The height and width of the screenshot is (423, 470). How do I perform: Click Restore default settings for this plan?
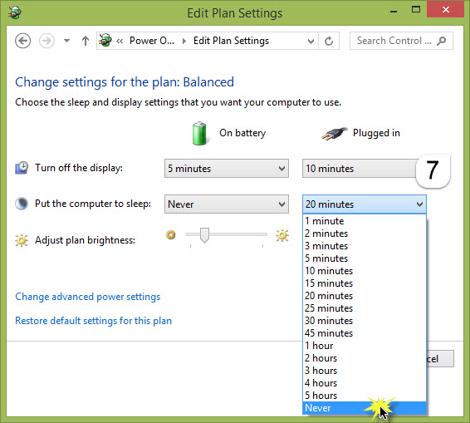coord(94,321)
